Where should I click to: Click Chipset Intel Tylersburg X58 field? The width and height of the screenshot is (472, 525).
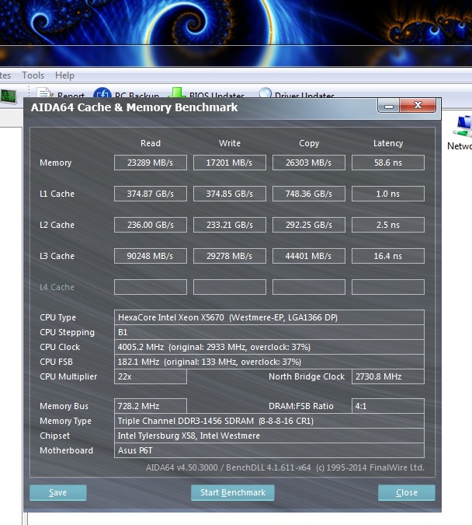coord(269,436)
